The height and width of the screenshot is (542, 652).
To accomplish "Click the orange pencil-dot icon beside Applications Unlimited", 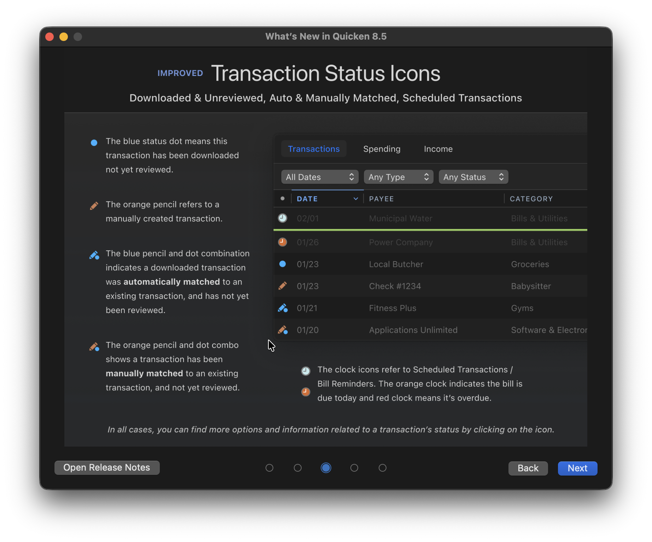I will [x=283, y=330].
